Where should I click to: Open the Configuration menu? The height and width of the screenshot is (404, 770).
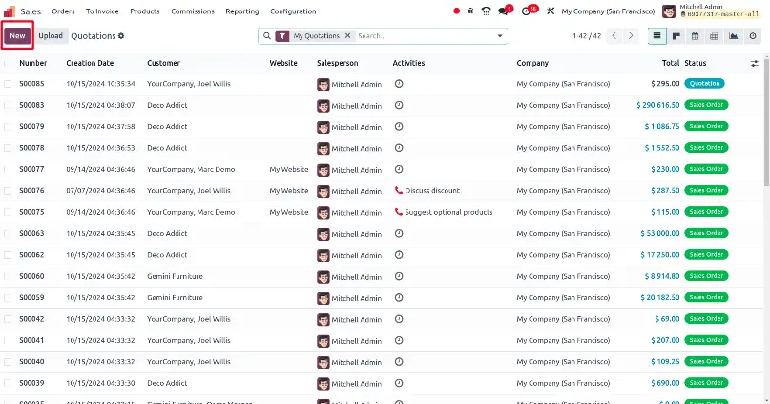click(x=293, y=11)
